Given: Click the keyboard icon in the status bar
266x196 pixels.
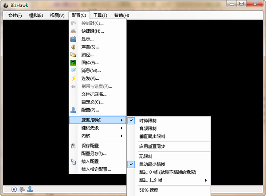Looking at the screenshot, I should pyautogui.click(x=22, y=189).
